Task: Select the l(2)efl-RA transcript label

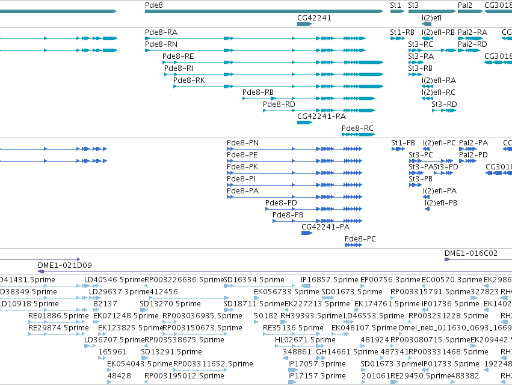Action: coord(439,80)
